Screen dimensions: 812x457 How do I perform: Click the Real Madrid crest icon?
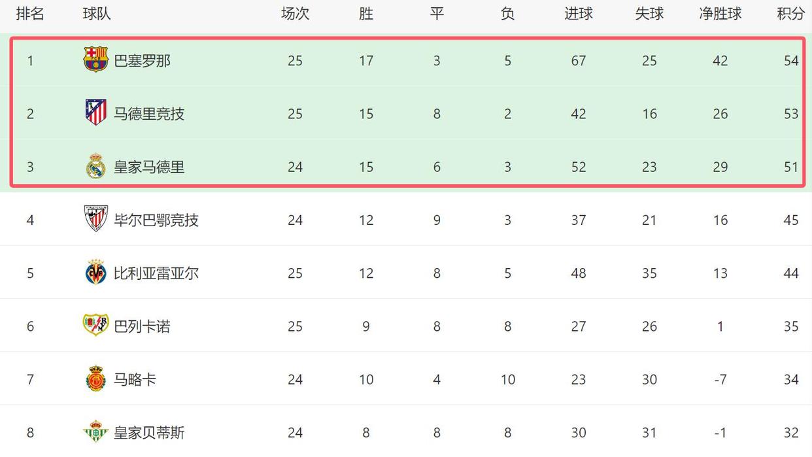[x=96, y=166]
